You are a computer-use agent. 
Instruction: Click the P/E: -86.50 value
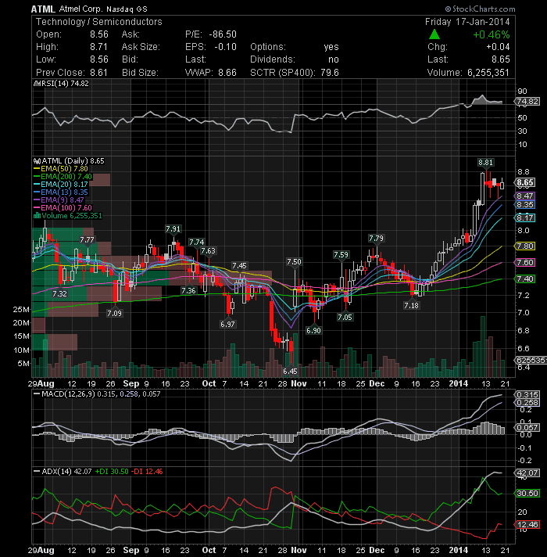pos(211,34)
